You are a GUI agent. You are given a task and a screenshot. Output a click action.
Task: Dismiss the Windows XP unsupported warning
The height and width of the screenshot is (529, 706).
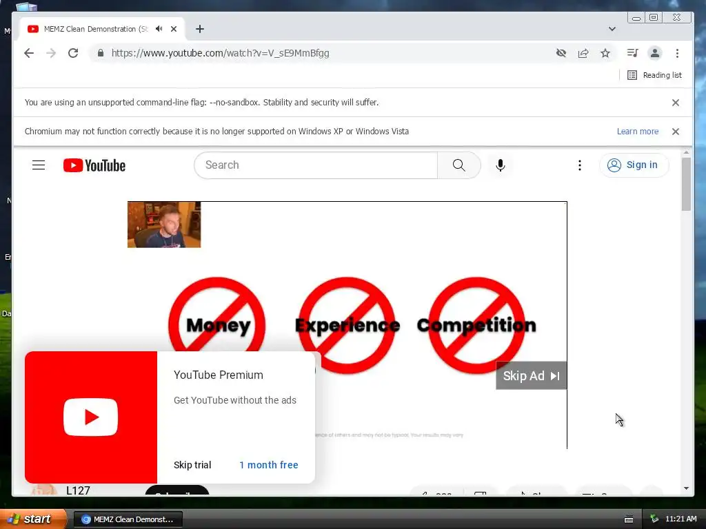coord(676,132)
